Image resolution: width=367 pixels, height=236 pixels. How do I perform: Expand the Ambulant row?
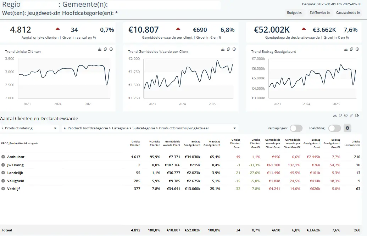(3, 157)
